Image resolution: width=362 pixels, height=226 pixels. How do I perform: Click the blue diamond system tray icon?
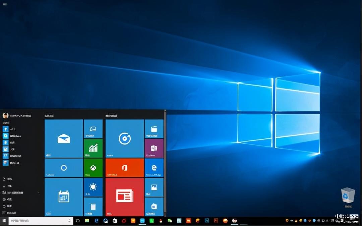[314, 221]
